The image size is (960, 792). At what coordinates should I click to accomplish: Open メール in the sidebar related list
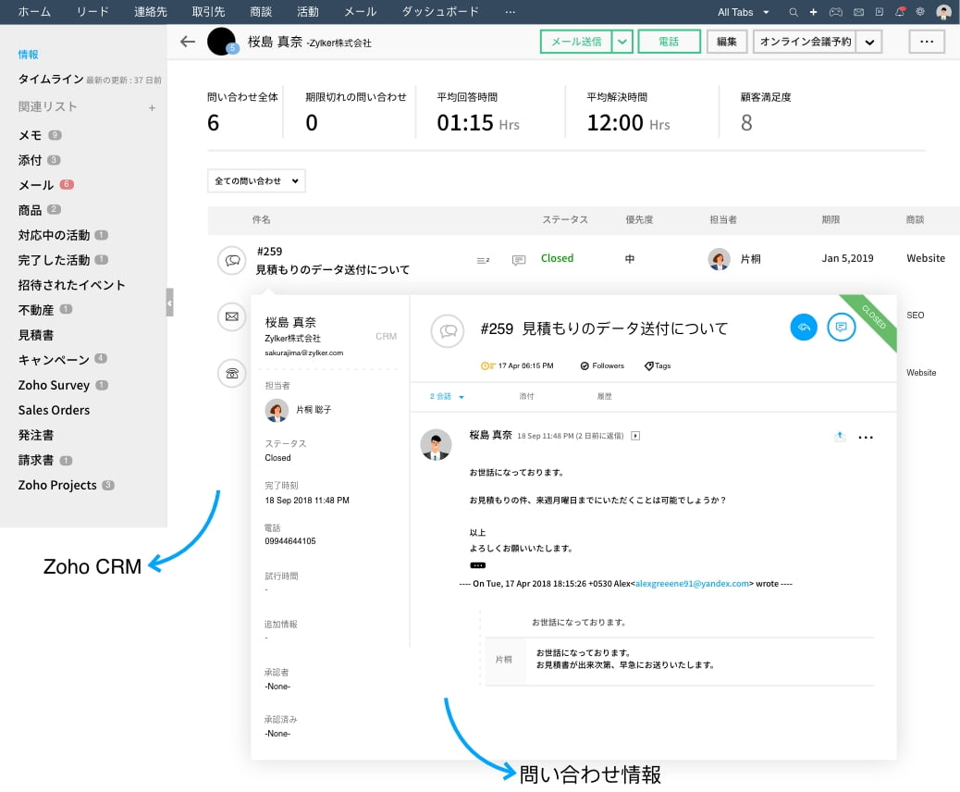36,185
